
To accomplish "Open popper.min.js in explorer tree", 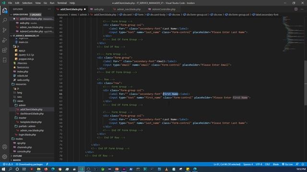I will [26, 59].
